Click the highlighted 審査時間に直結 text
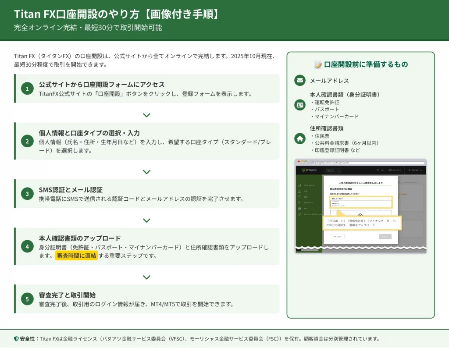This screenshot has height=348, width=449. point(77,256)
